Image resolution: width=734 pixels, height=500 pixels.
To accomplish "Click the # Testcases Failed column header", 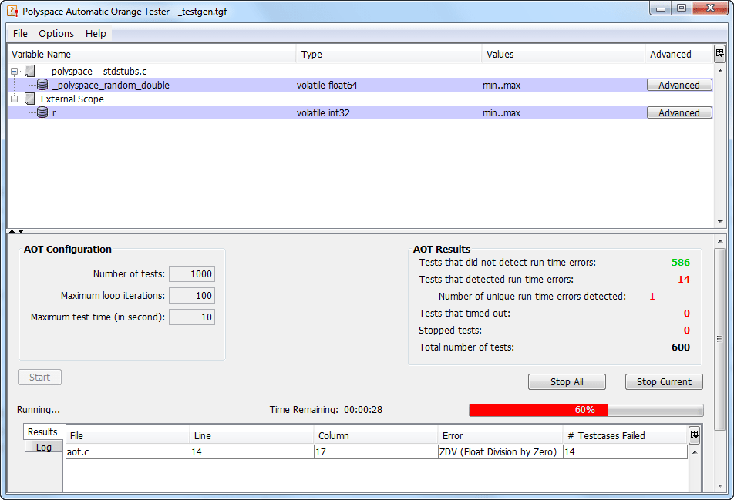I will (625, 435).
